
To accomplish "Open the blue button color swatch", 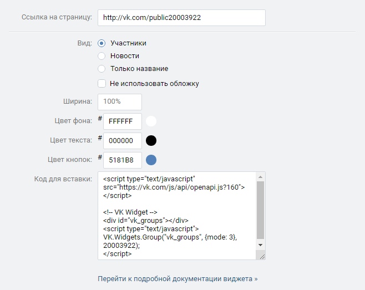I will pyautogui.click(x=151, y=160).
